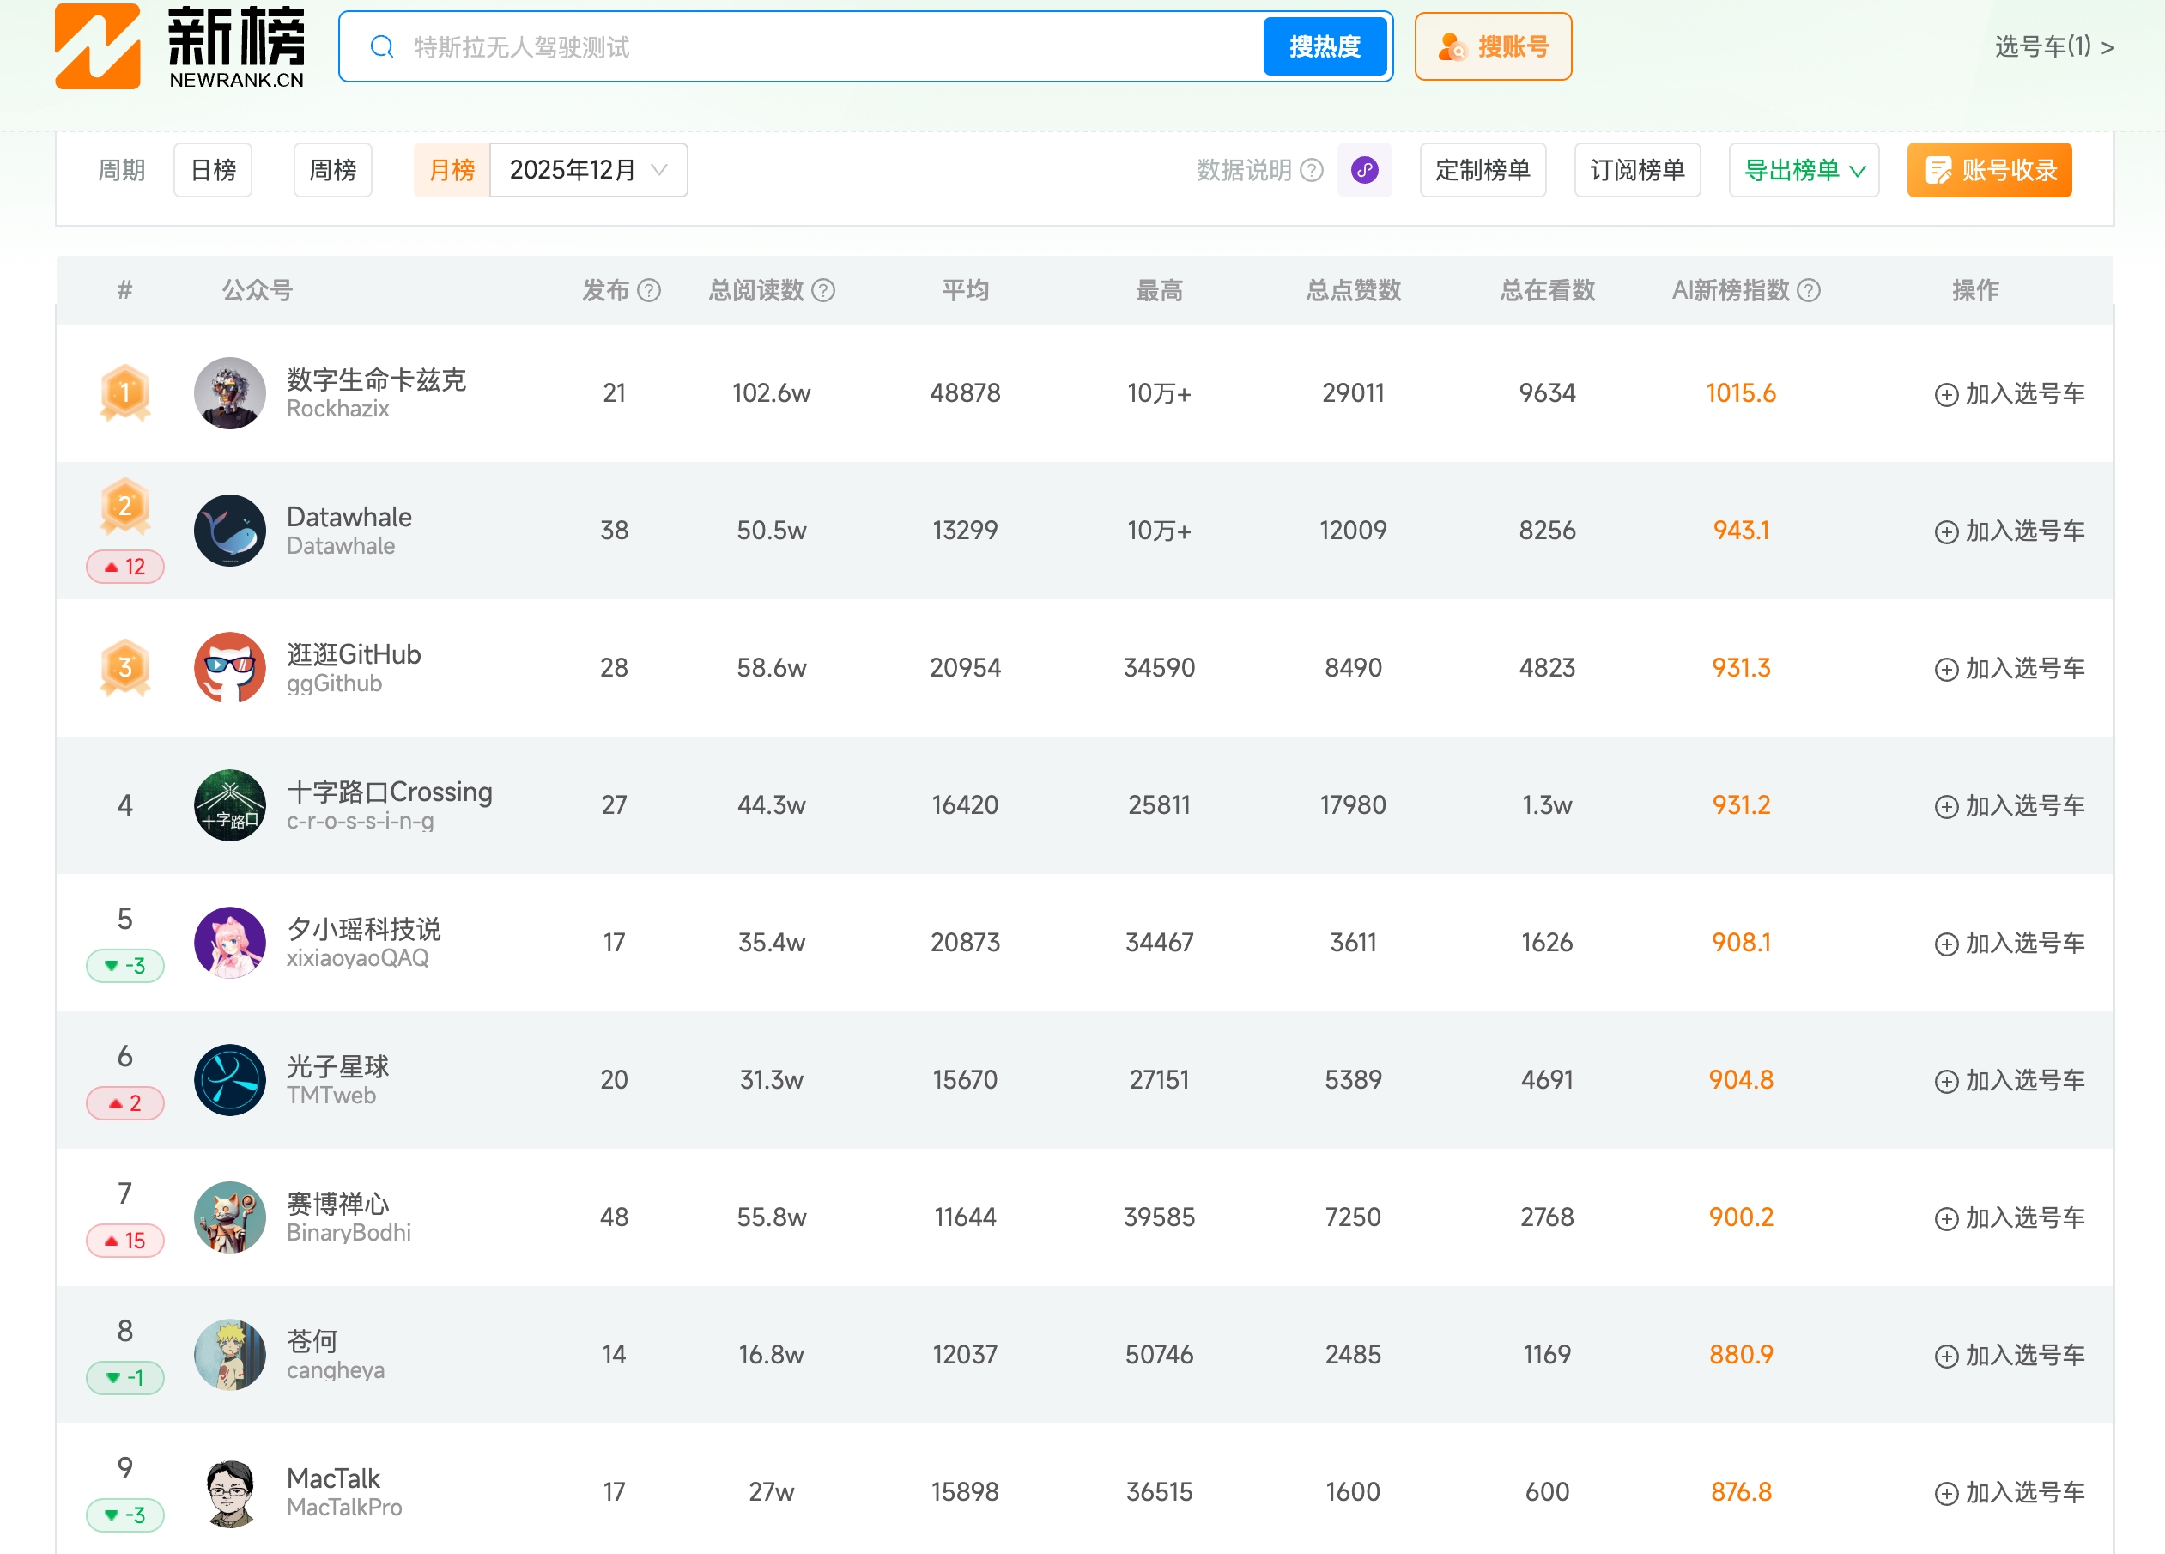Image resolution: width=2165 pixels, height=1554 pixels.
Task: Add 数字生命卡兹克 to selection cart
Action: click(x=2009, y=393)
